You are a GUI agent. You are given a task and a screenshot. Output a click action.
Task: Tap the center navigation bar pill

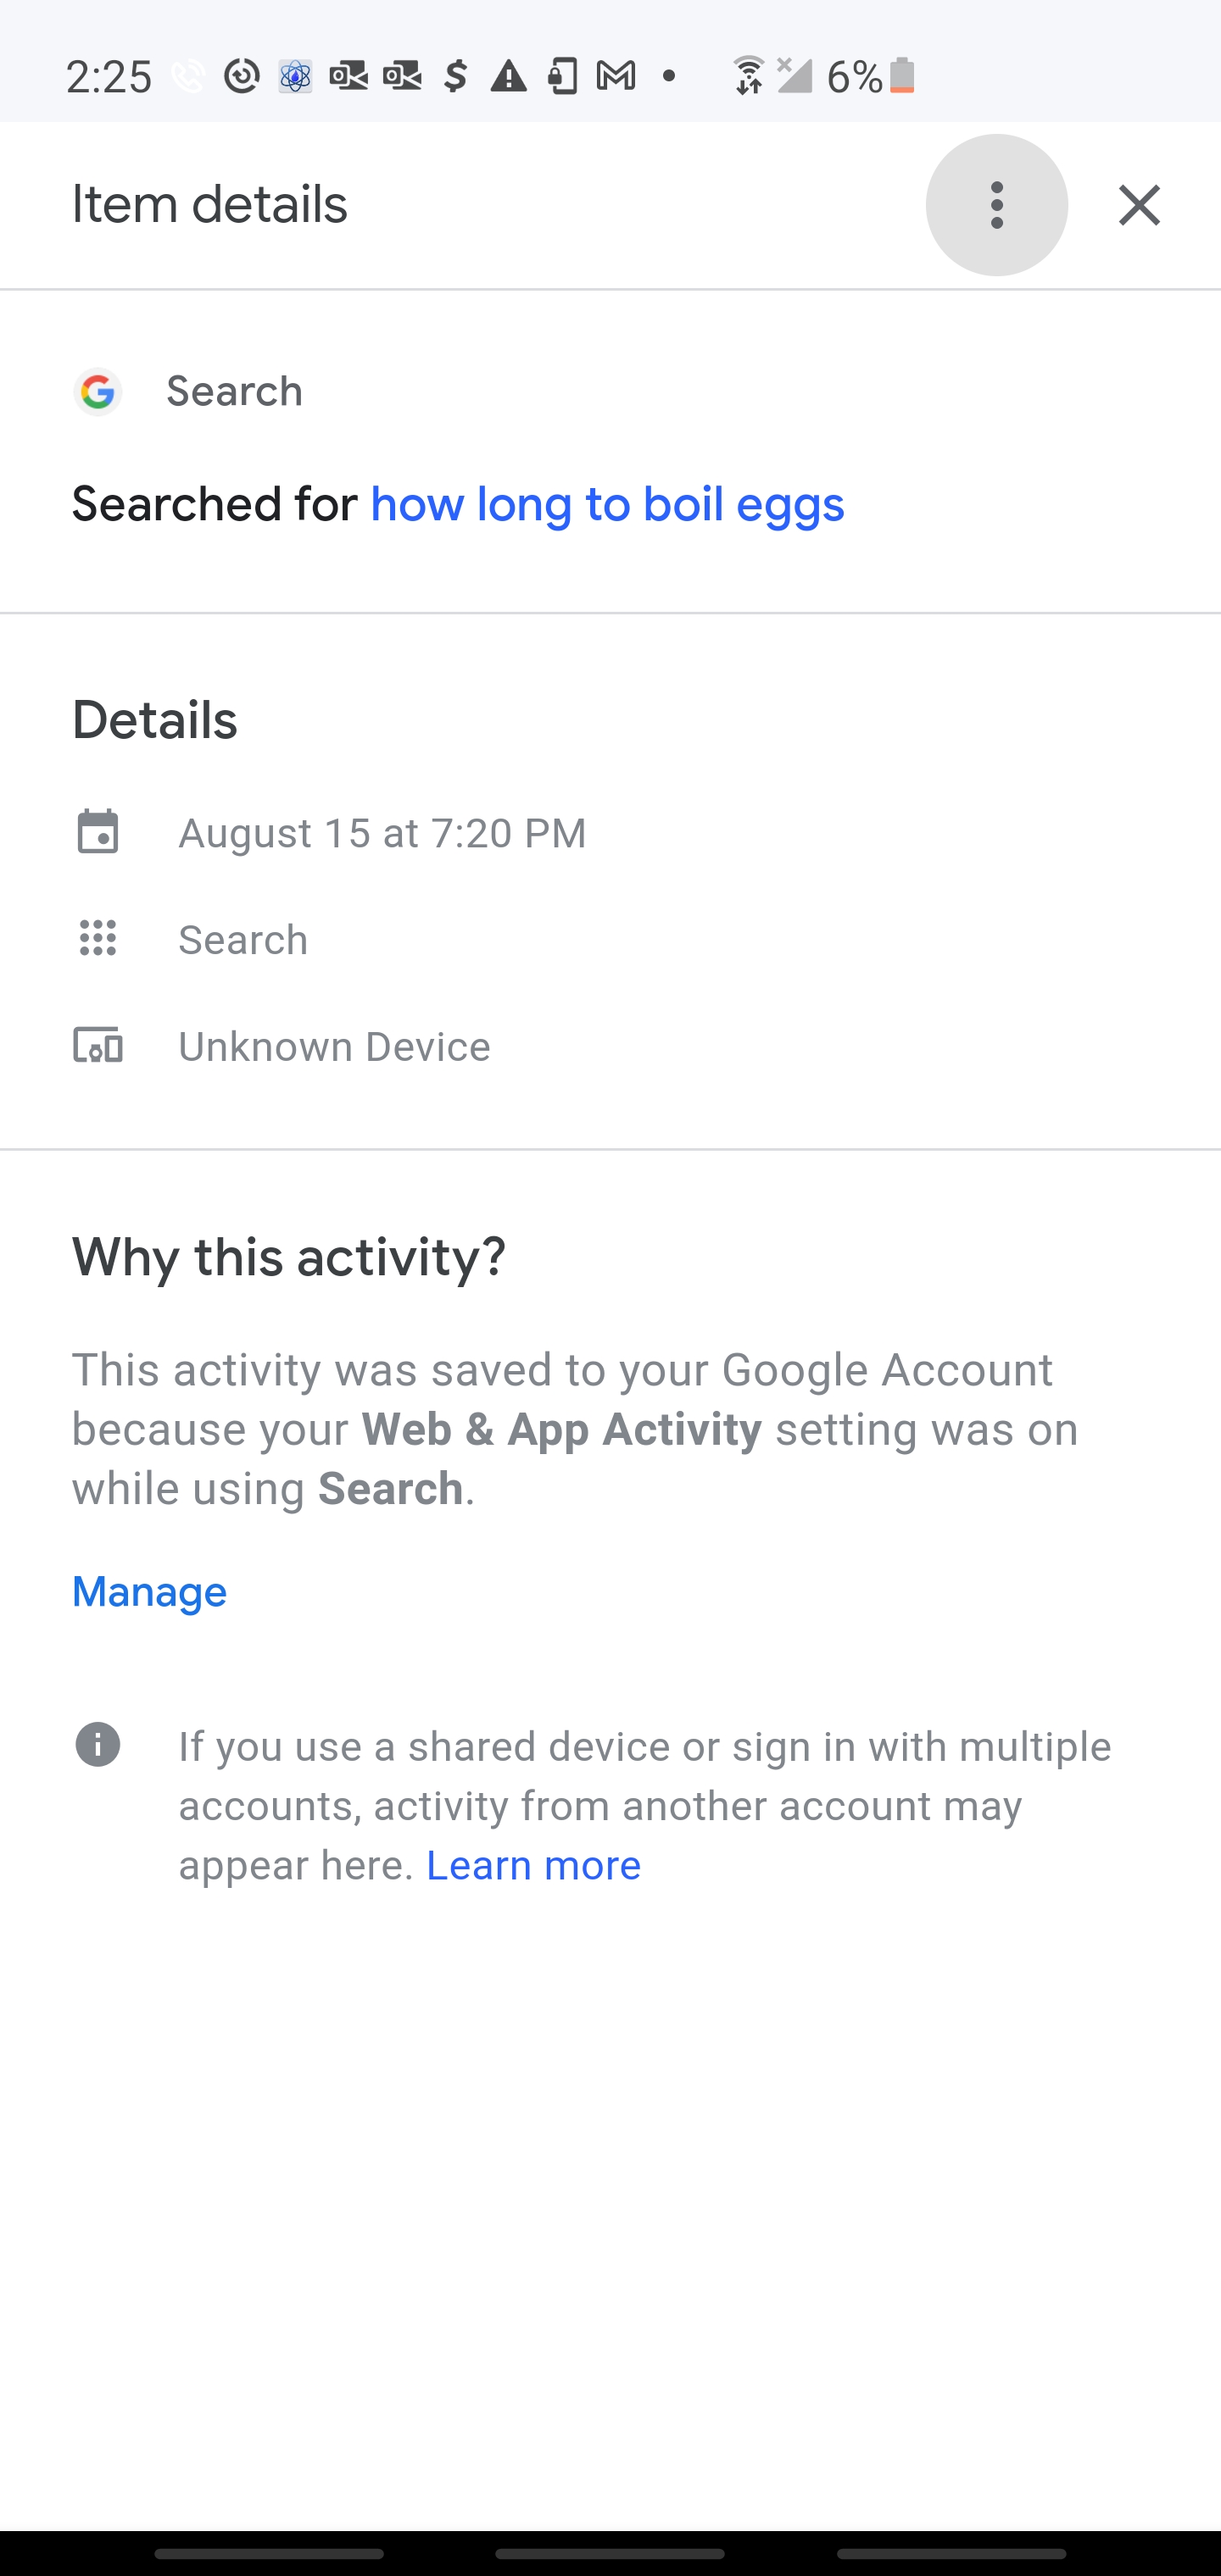[610, 2553]
